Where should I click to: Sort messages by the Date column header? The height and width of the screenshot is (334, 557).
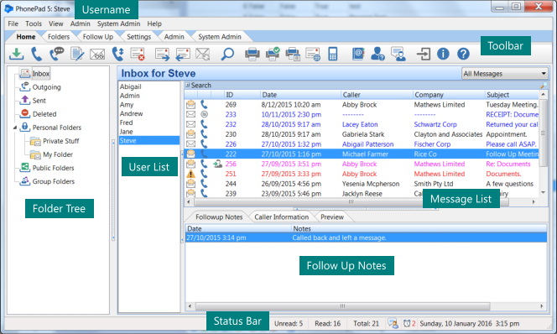[299, 95]
